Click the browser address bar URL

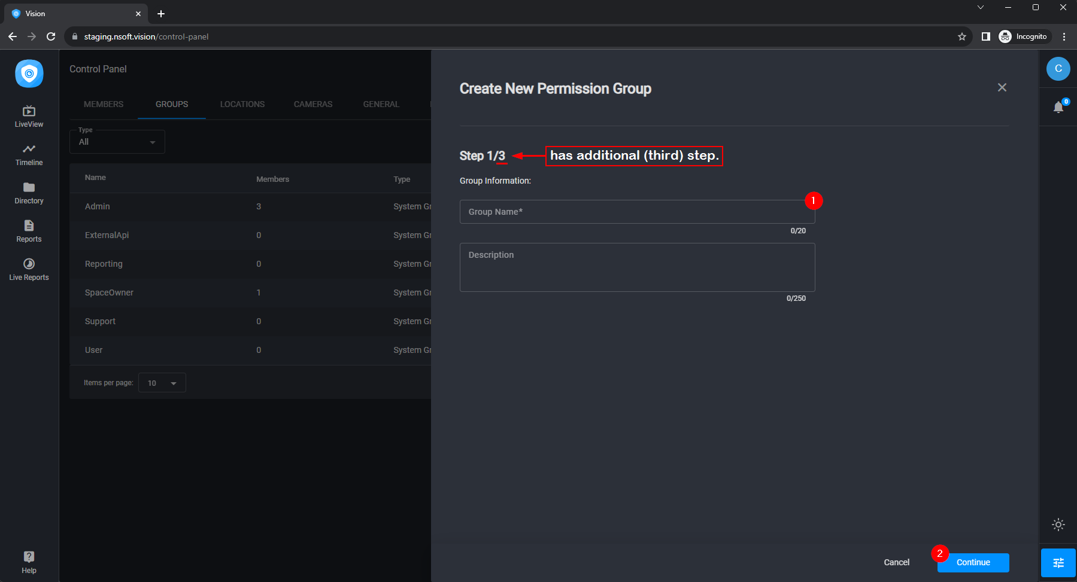(x=146, y=36)
